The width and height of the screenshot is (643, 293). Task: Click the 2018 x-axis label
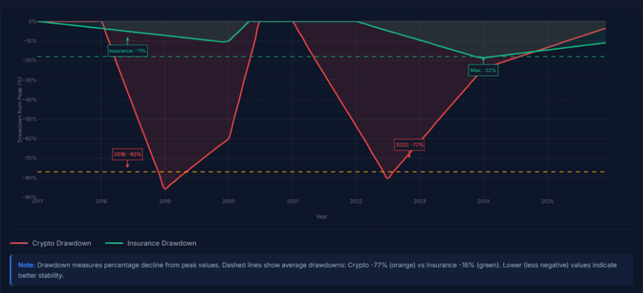tap(101, 201)
